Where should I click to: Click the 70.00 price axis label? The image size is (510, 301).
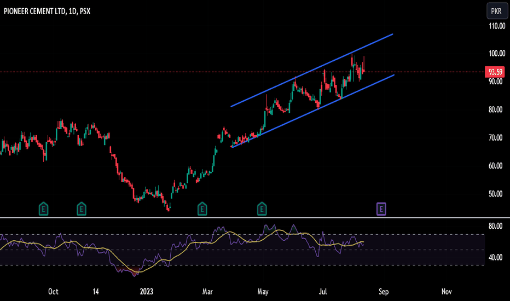tap(495, 138)
